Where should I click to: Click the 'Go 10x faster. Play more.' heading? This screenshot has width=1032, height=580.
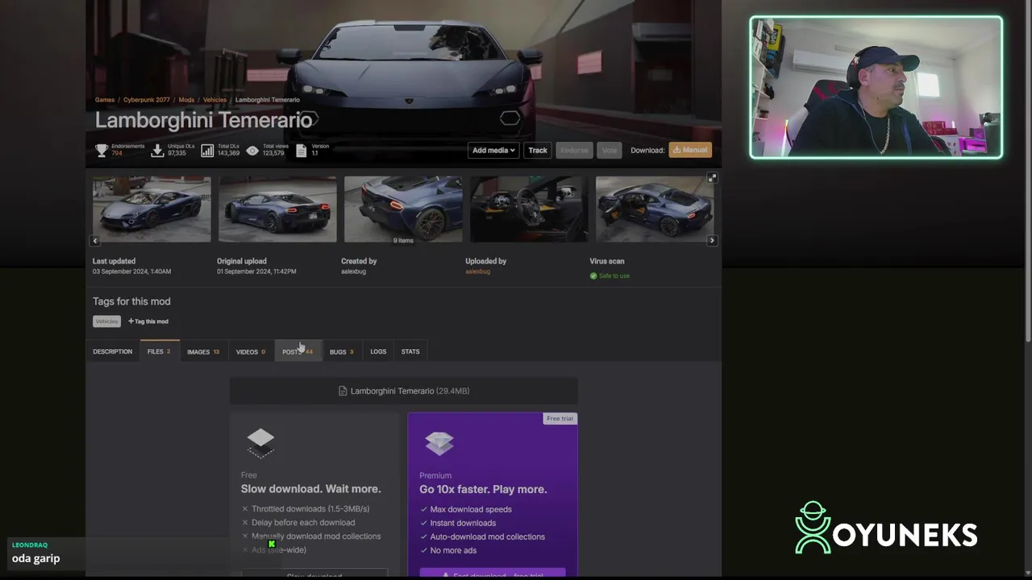(x=483, y=489)
